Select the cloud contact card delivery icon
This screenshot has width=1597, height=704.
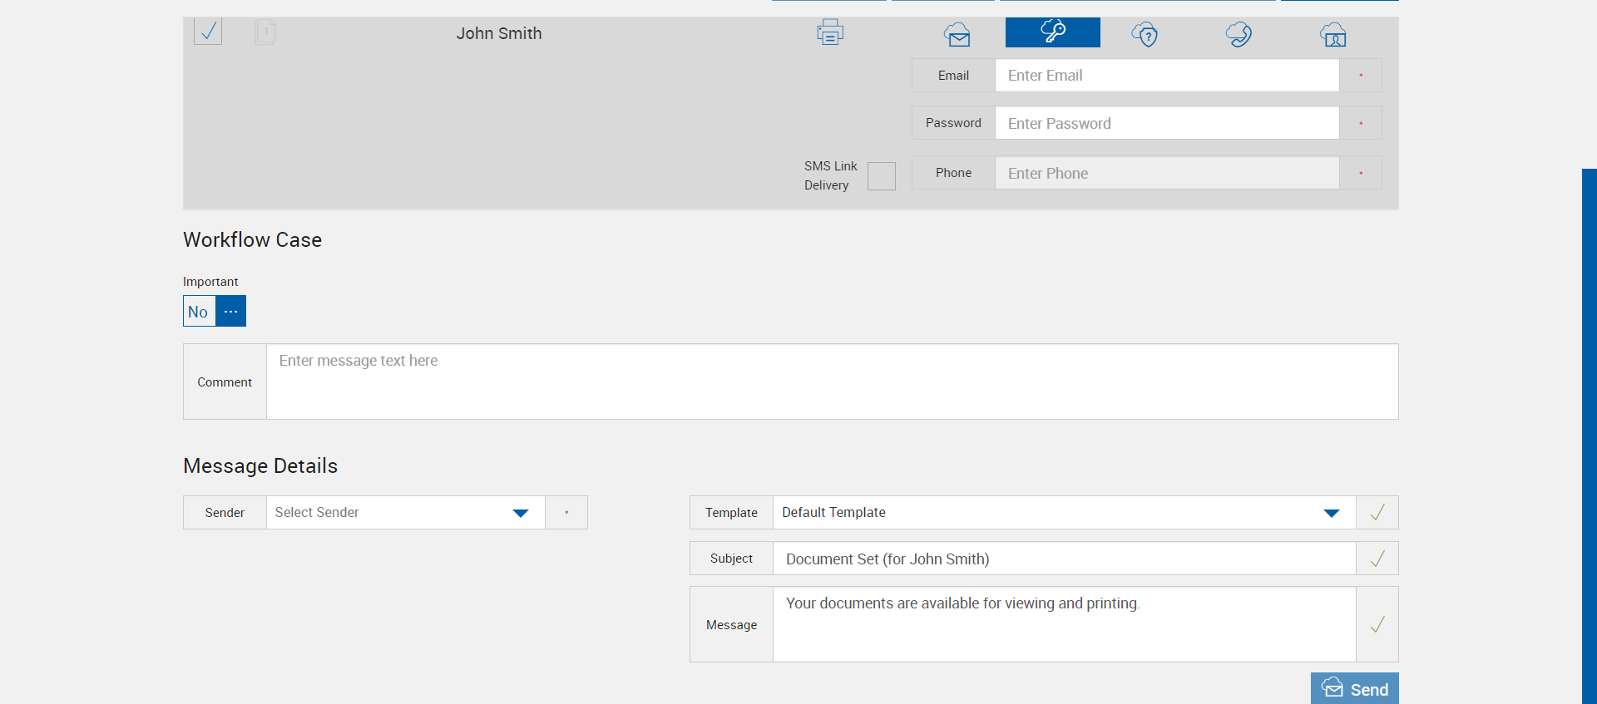point(1332,34)
